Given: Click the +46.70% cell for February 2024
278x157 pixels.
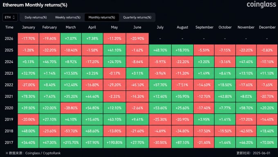Looking at the screenshot, I should click(x=49, y=62).
